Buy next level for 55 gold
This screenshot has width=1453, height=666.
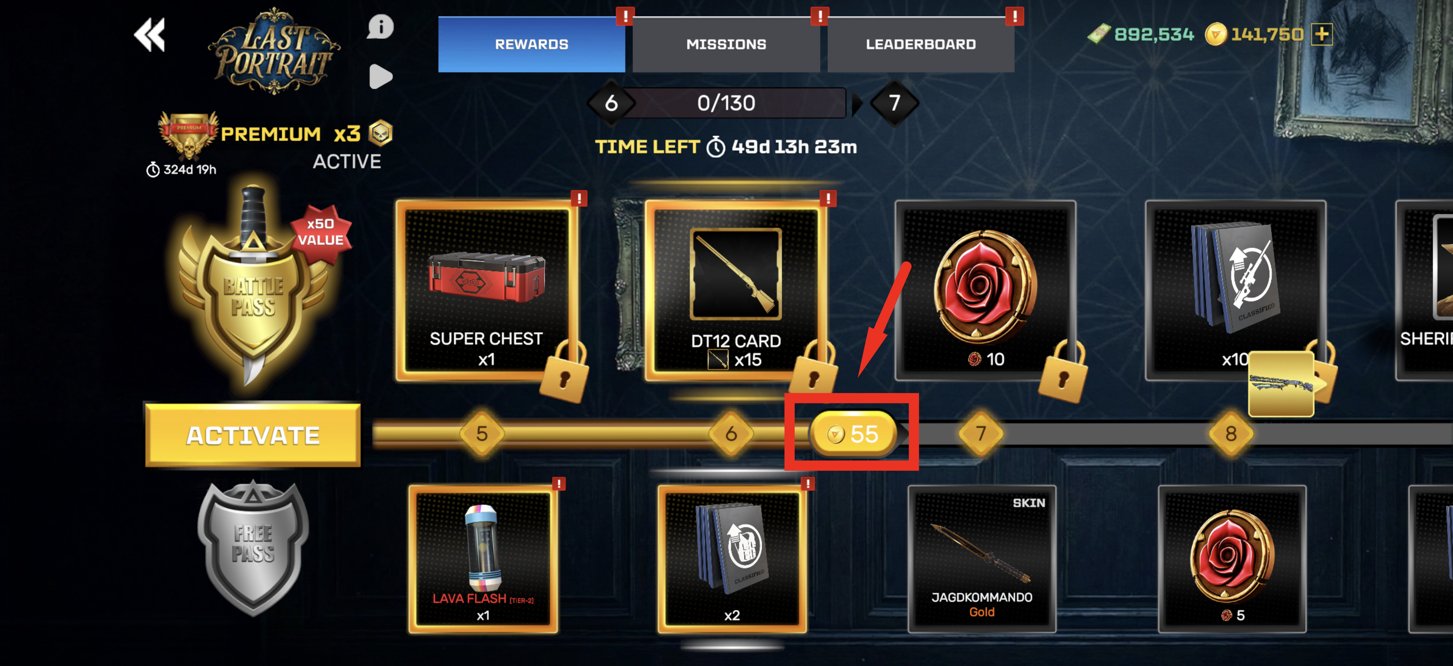853,434
